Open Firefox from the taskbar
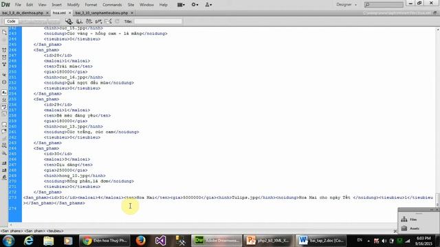Viewport: 440px width, 247px height. pyautogui.click(x=140, y=241)
